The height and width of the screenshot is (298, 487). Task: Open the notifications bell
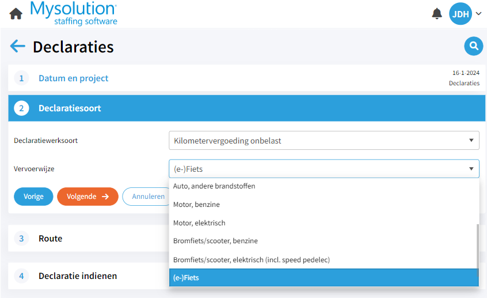(437, 13)
